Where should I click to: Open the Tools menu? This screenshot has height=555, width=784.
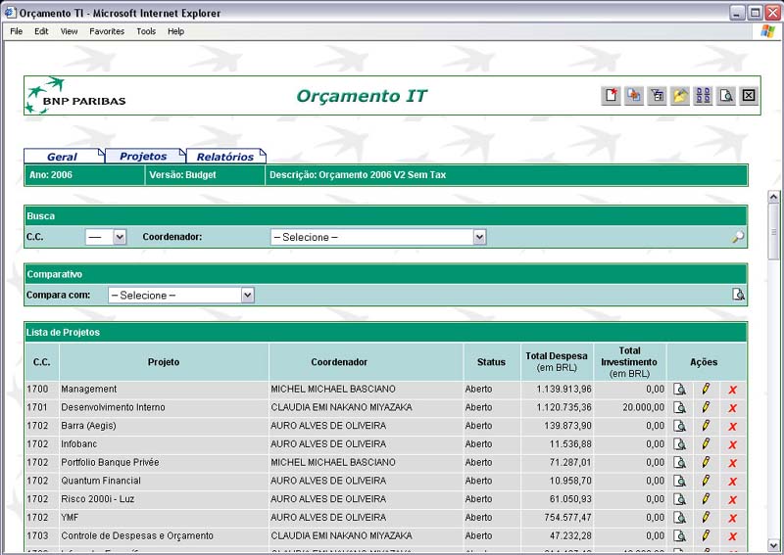pyautogui.click(x=146, y=31)
